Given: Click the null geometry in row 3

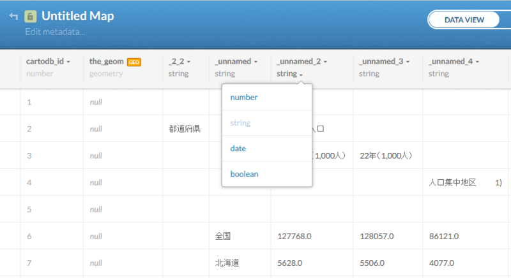Looking at the screenshot, I should click(96, 156).
